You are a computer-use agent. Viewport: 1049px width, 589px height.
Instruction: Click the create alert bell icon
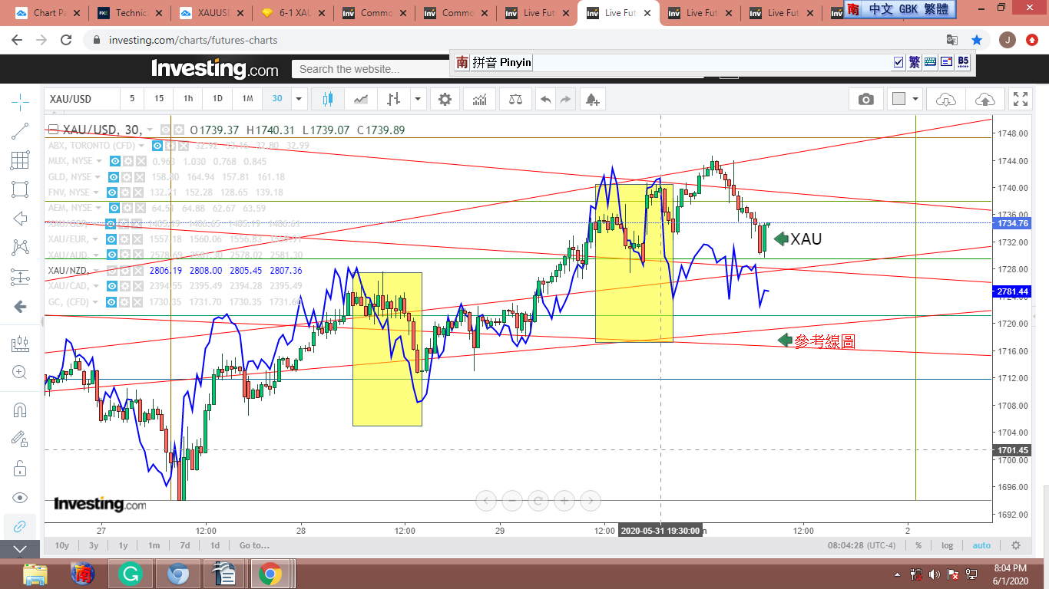point(591,99)
